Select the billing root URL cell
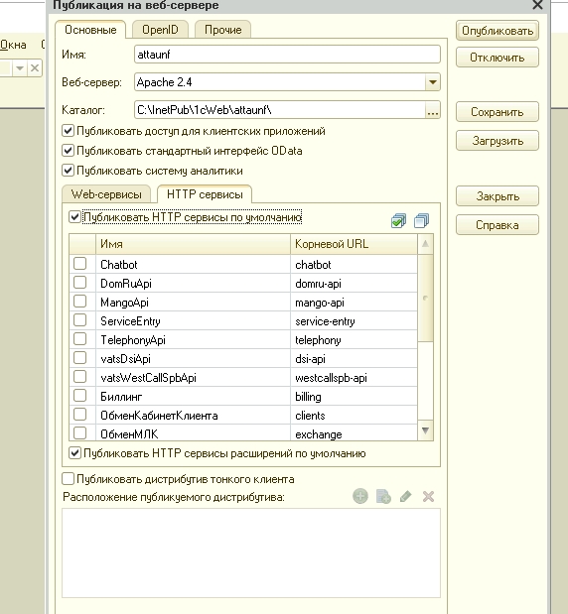Viewport: 568px width, 614px height. click(x=354, y=397)
